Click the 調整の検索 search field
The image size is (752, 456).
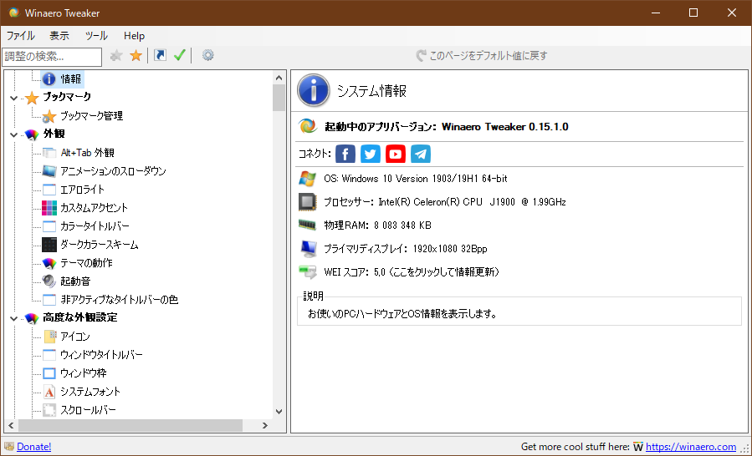click(52, 56)
